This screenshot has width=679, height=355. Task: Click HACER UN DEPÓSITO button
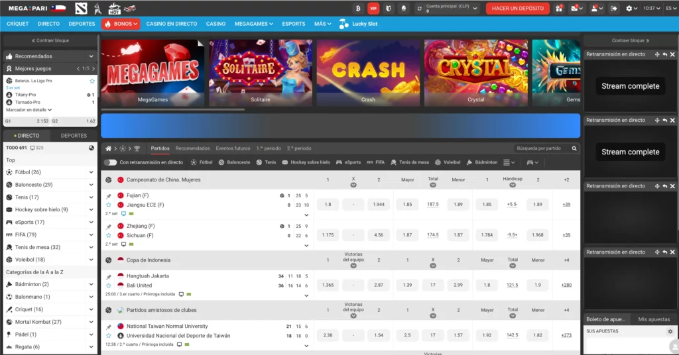[518, 9]
